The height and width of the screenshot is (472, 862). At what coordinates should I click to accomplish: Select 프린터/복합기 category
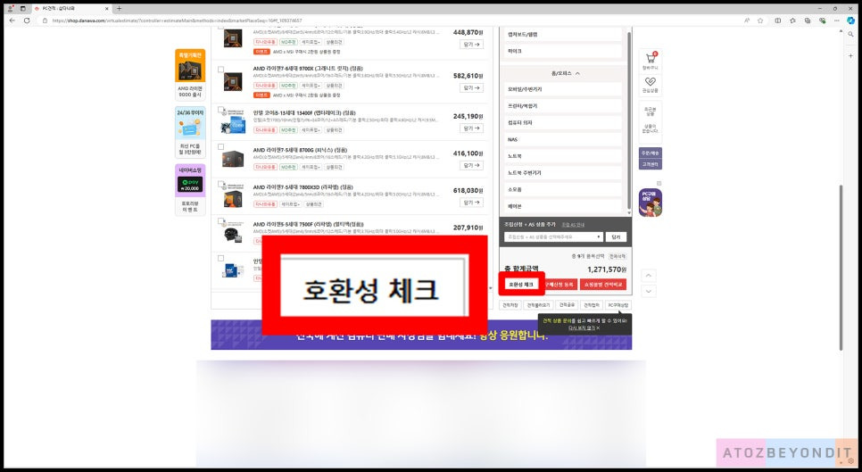pos(563,106)
